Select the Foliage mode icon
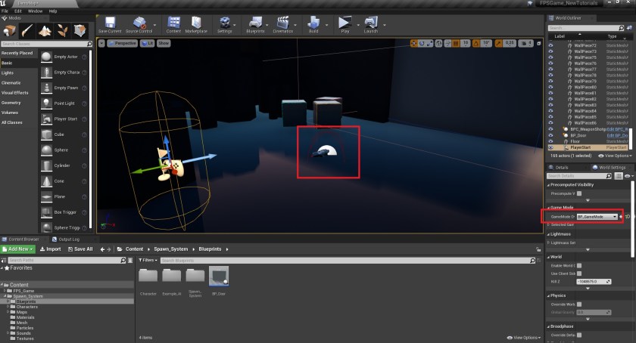The width and height of the screenshot is (636, 343). click(x=61, y=29)
